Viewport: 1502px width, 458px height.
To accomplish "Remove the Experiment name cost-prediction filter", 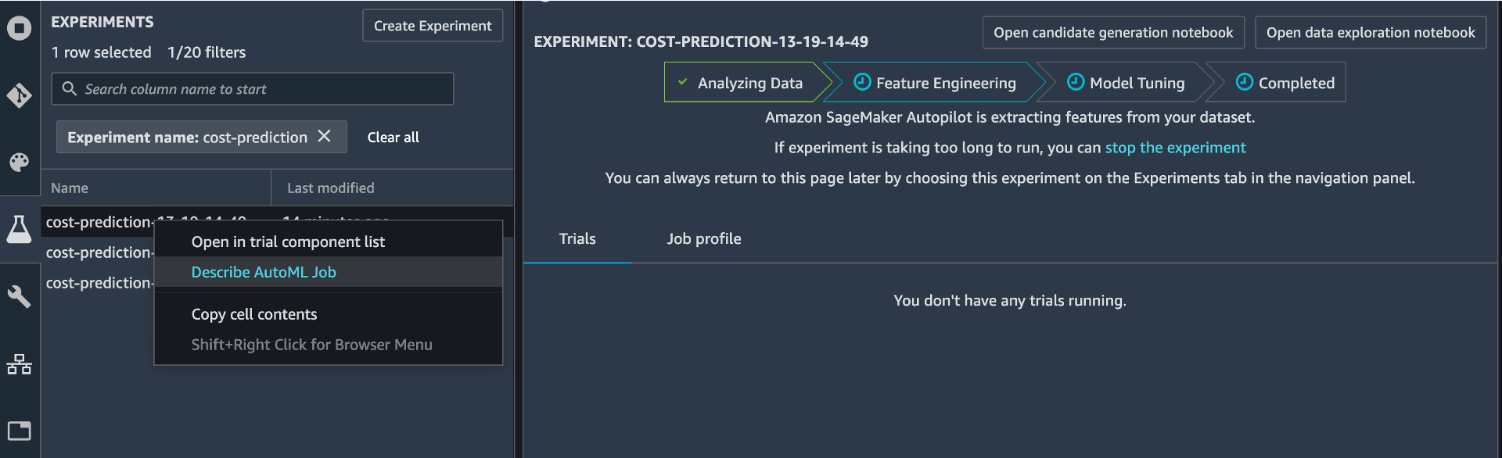I will click(325, 136).
